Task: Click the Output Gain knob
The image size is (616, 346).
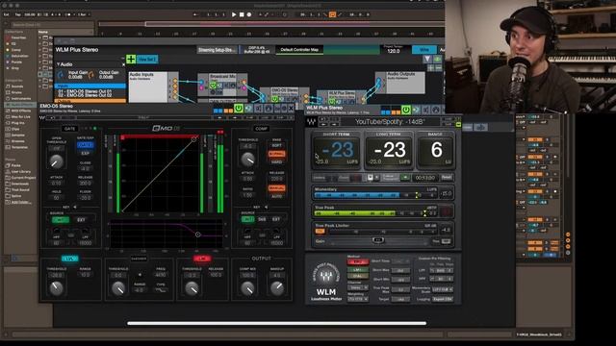Action: point(91,75)
